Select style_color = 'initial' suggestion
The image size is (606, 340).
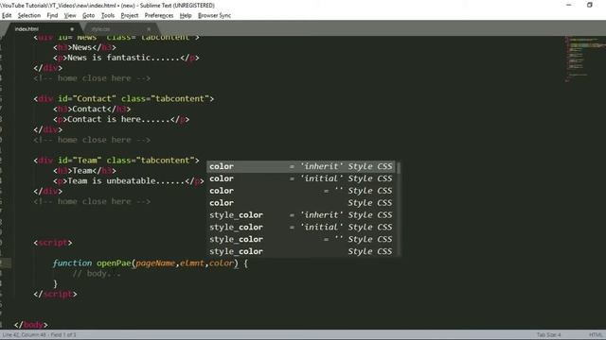pyautogui.click(x=301, y=228)
